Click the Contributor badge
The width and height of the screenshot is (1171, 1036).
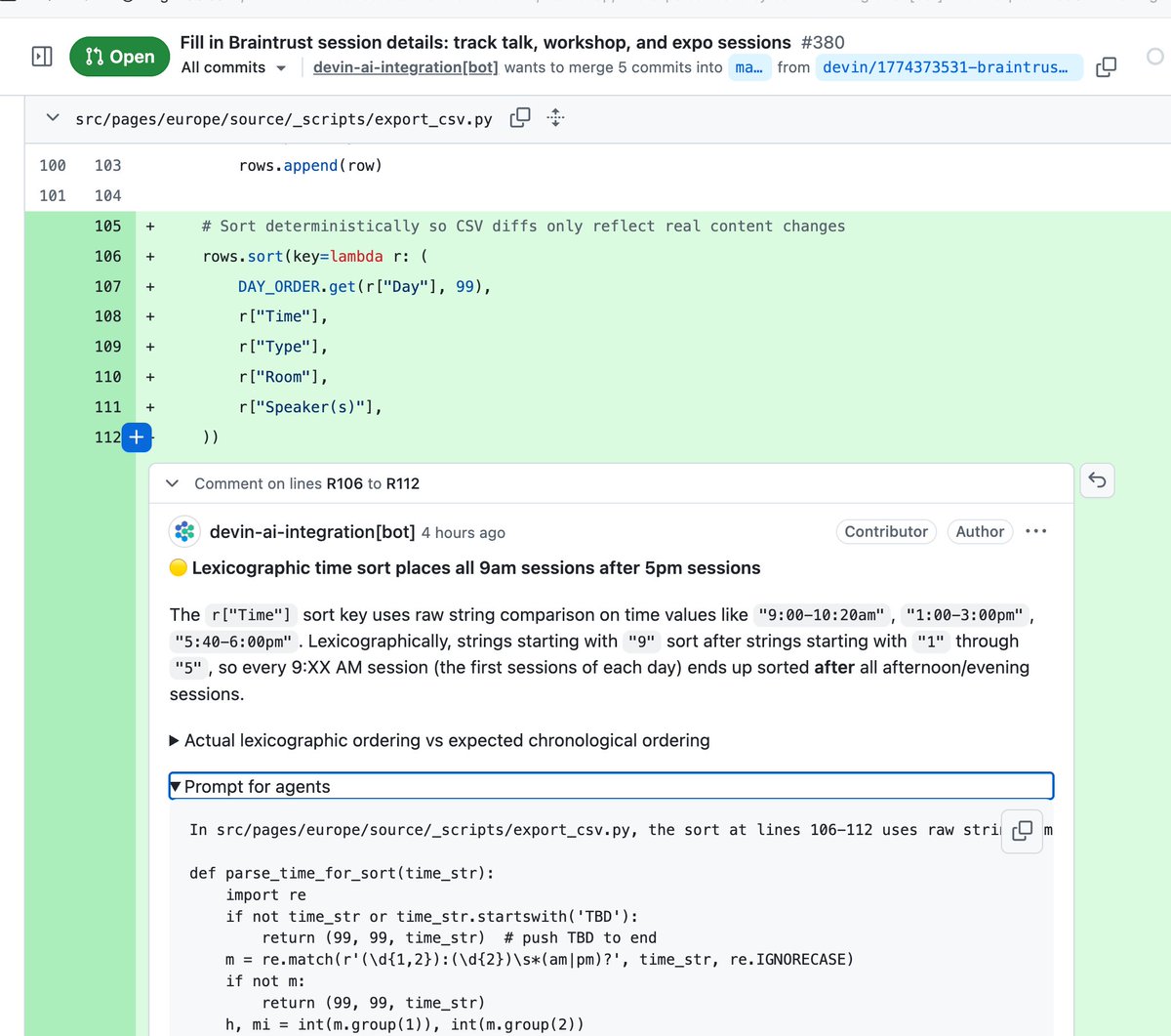point(886,531)
